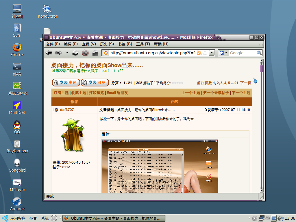Click the keyboard icon in the system tray
This screenshot has height=222, width=296.
pos(268,219)
